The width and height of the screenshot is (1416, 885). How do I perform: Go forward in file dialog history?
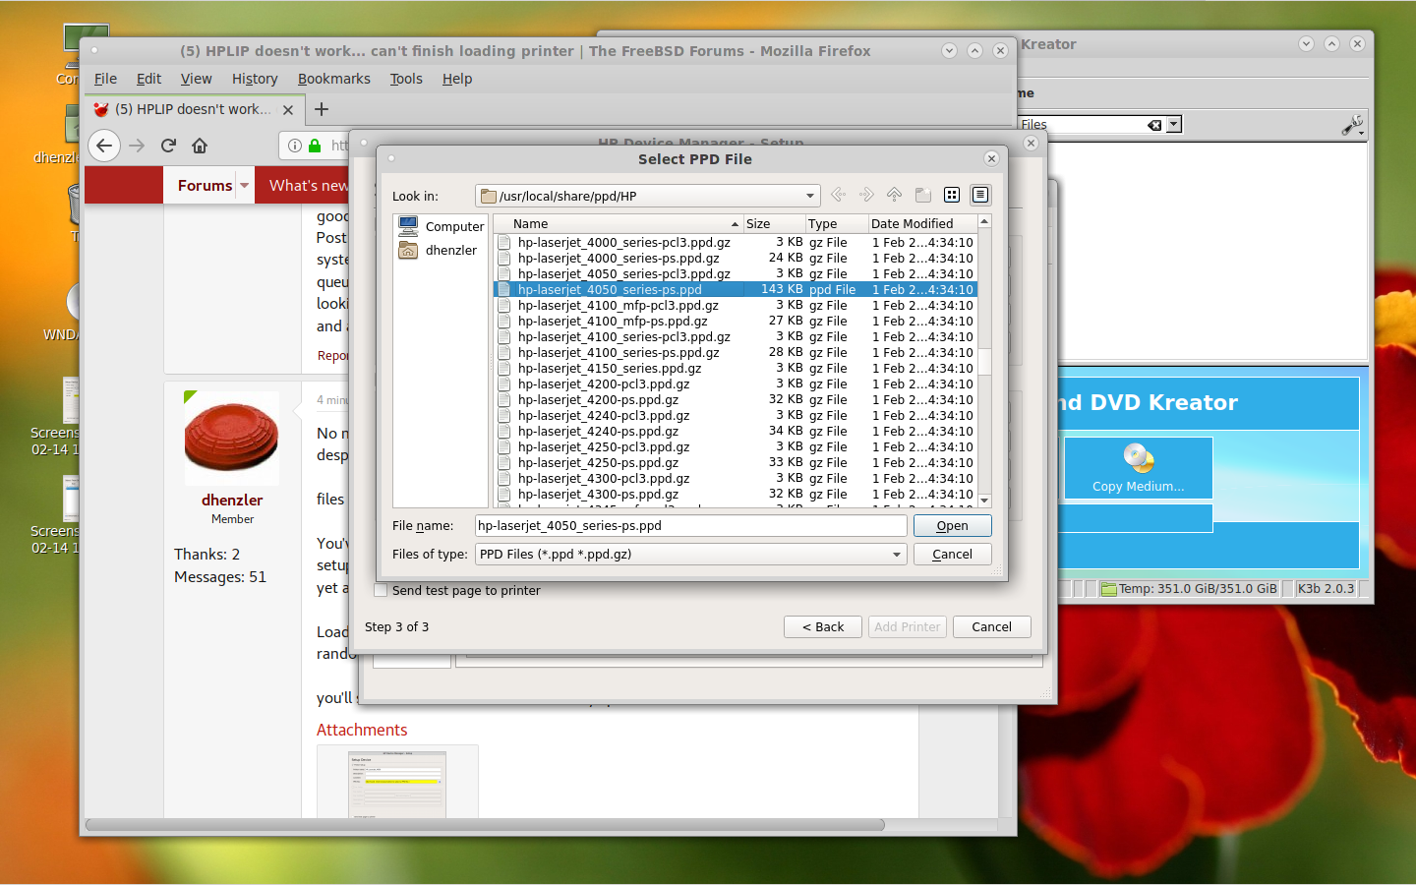tap(866, 195)
